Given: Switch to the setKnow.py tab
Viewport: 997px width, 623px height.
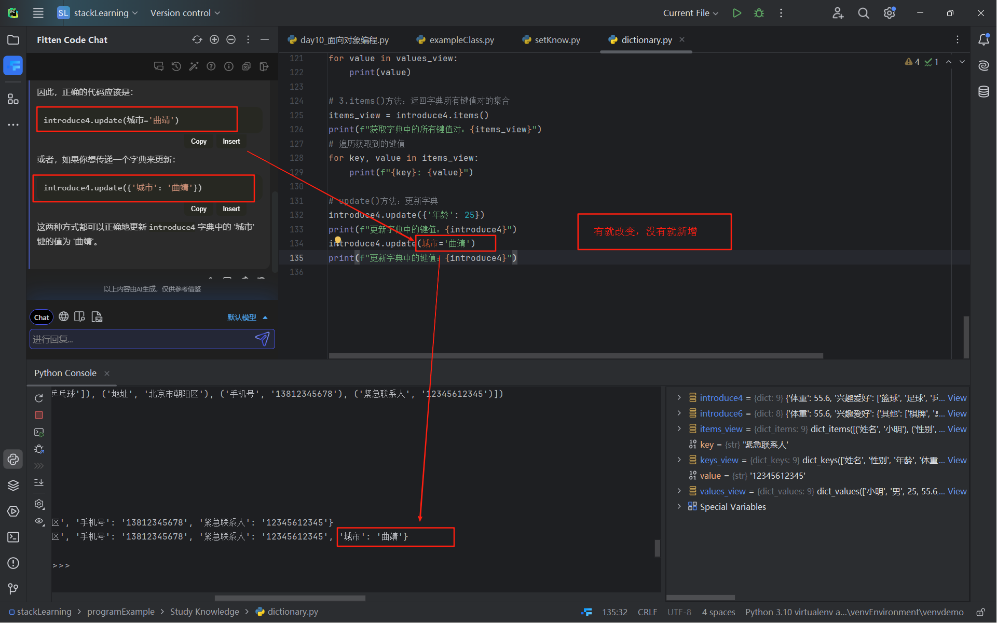Looking at the screenshot, I should pos(557,40).
